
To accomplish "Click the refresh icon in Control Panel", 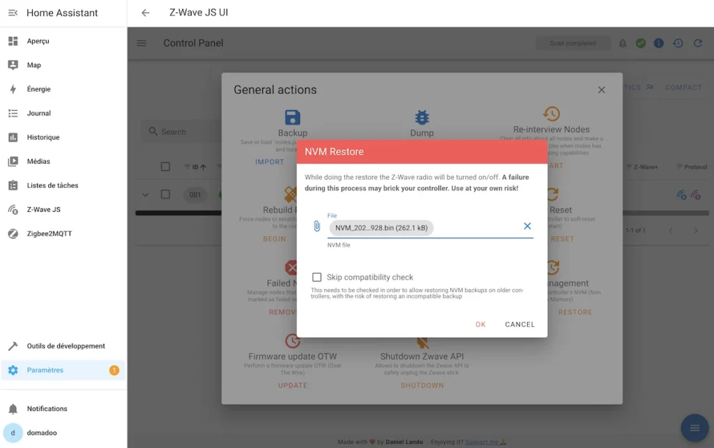I will pos(698,43).
